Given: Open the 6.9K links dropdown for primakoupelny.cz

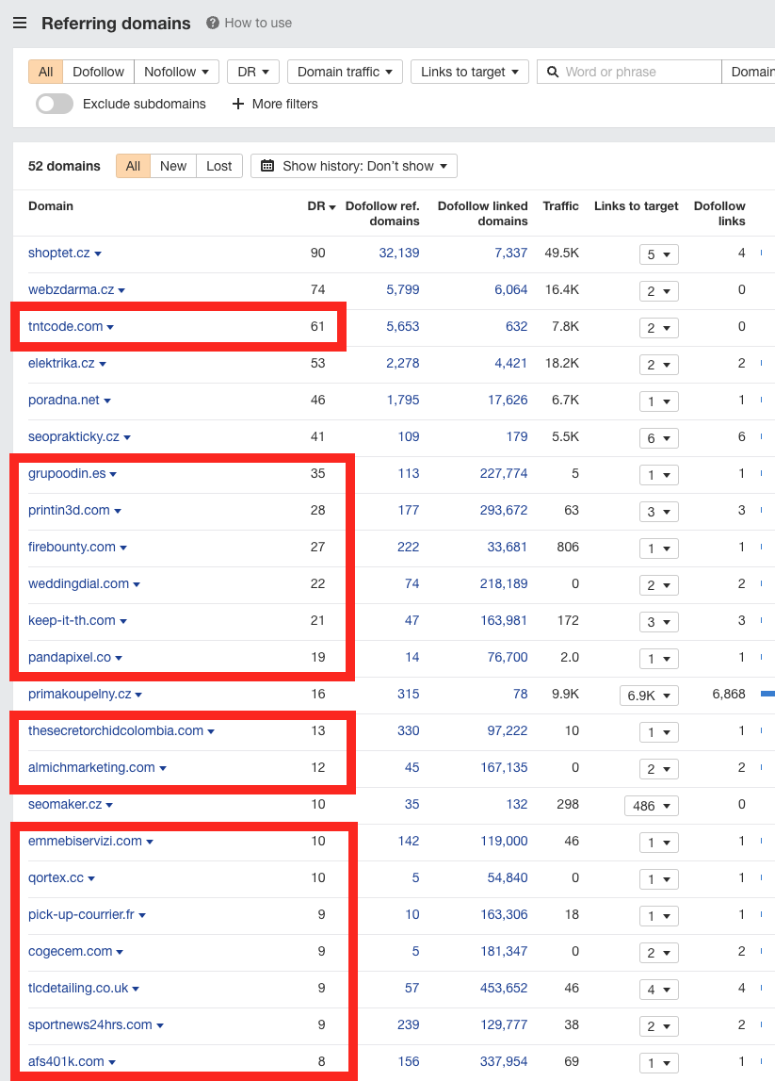Looking at the screenshot, I should point(649,696).
